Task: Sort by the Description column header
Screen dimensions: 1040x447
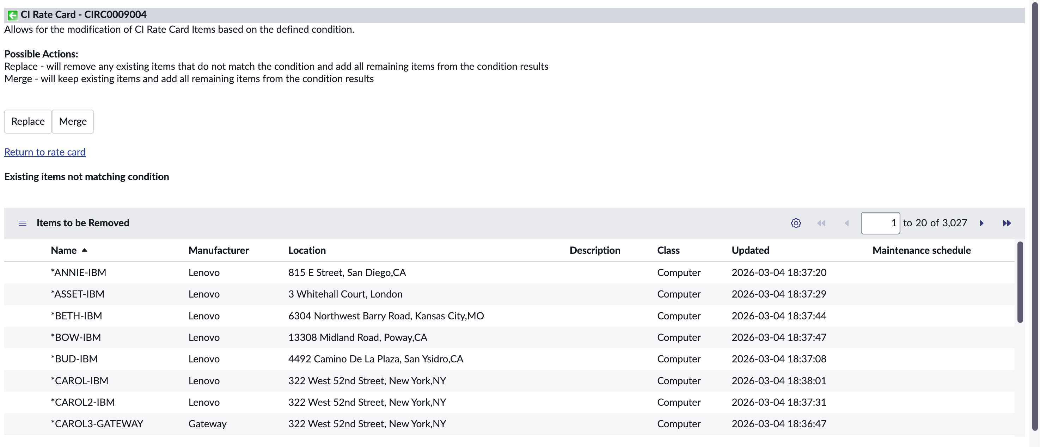Action: pyautogui.click(x=595, y=250)
